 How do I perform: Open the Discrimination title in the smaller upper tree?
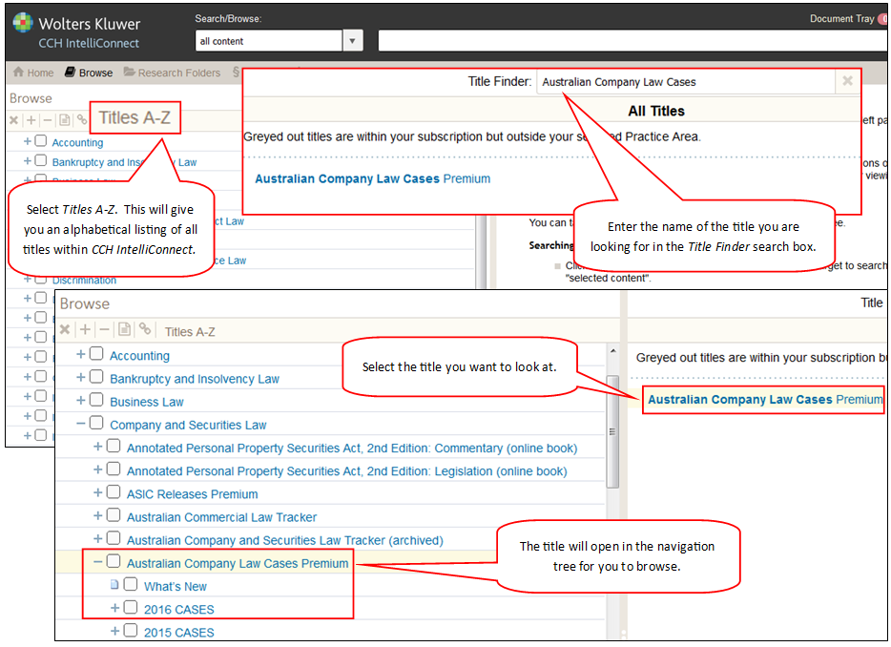pos(84,281)
